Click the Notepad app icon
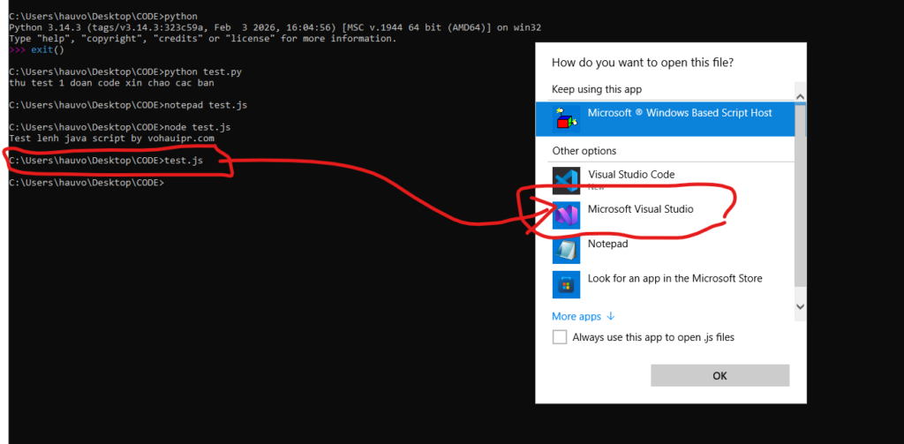Image resolution: width=904 pixels, height=444 pixels. pyautogui.click(x=566, y=249)
